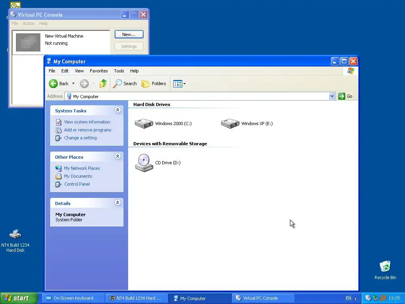Click the Start button
The image size is (405, 304).
pos(19,298)
